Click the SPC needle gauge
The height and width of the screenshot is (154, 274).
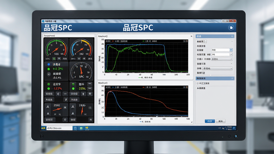coord(81,71)
